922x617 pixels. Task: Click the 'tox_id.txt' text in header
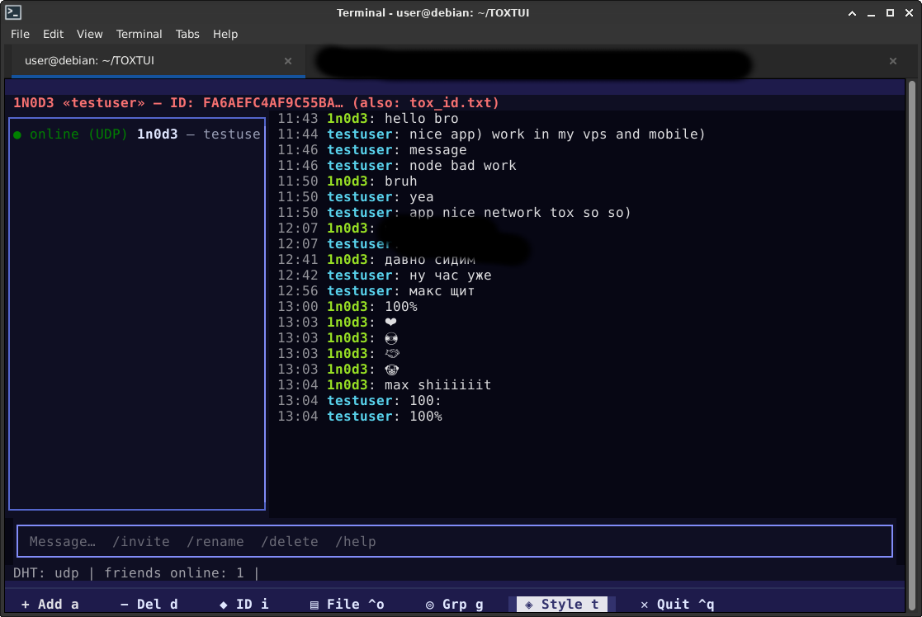[450, 103]
